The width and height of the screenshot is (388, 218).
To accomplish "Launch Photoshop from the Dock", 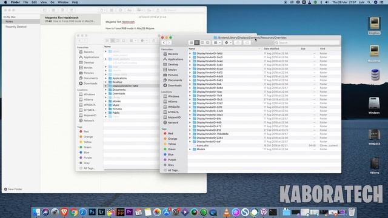I will click(92, 212).
